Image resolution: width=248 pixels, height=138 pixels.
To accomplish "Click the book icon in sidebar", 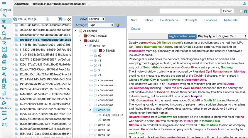I will pyautogui.click(x=4, y=62).
